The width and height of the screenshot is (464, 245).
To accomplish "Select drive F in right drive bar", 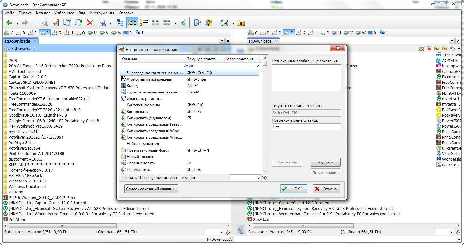I will coord(289,33).
